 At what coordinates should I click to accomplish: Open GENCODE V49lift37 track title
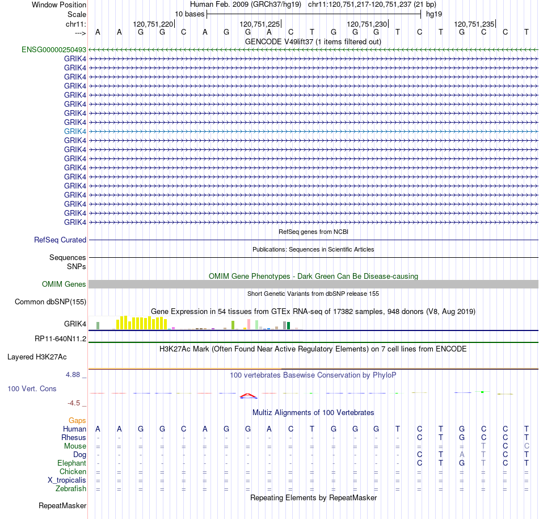click(x=313, y=41)
